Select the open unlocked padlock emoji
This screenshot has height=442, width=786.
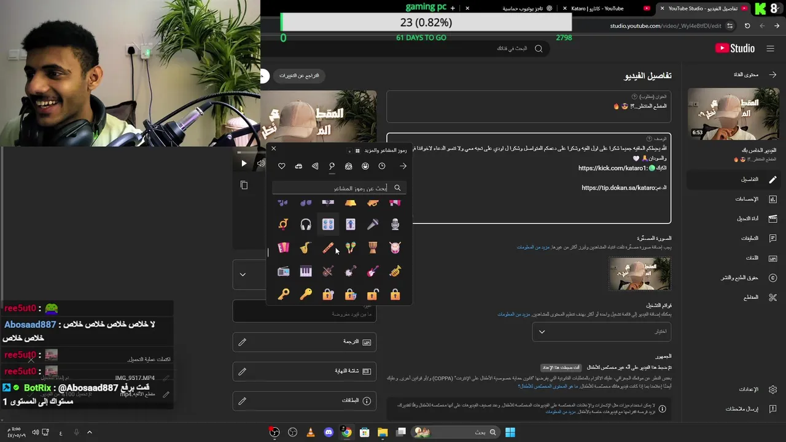pos(373,295)
